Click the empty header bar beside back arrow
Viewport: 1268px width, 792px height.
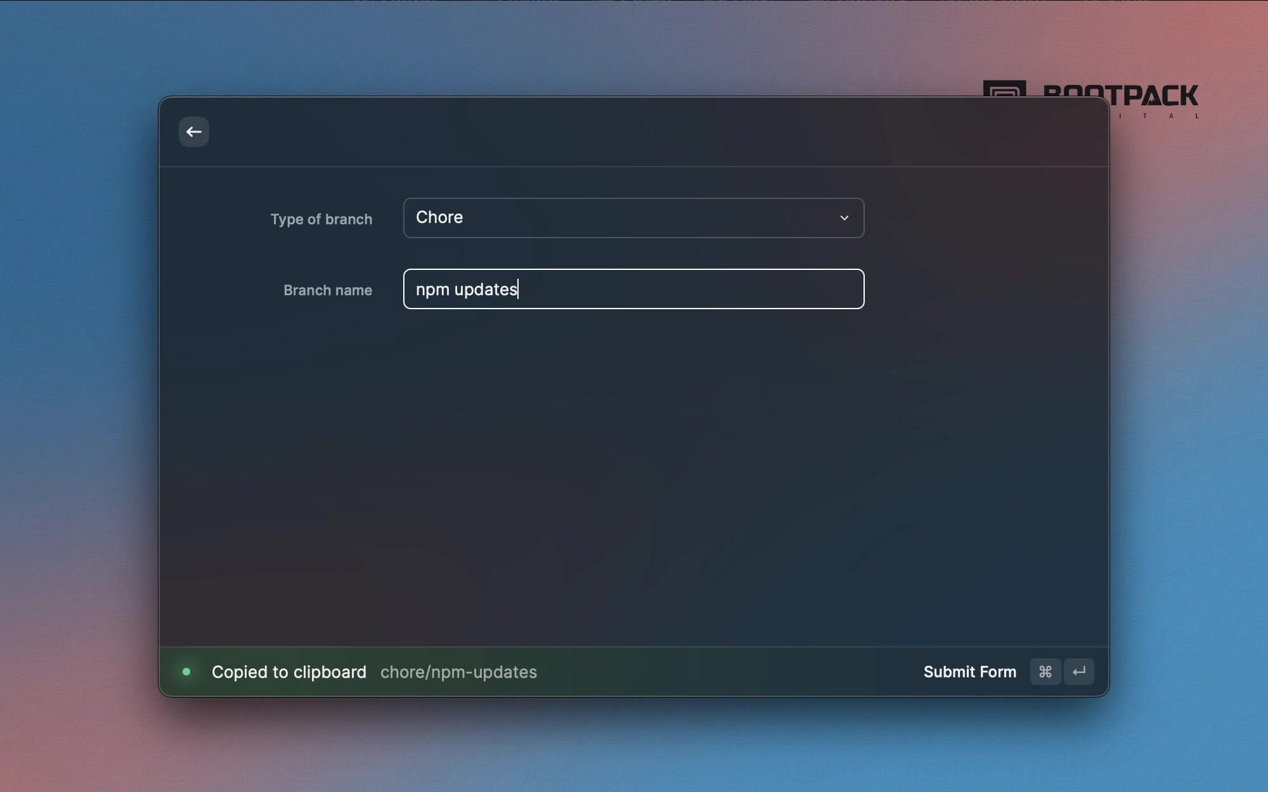tap(634, 132)
